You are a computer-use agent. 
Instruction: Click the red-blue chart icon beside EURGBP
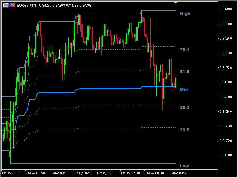click(12, 6)
